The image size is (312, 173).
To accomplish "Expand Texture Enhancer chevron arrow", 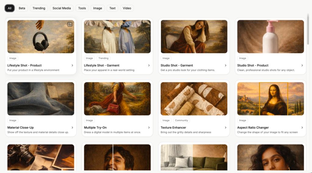I will pos(225,127).
